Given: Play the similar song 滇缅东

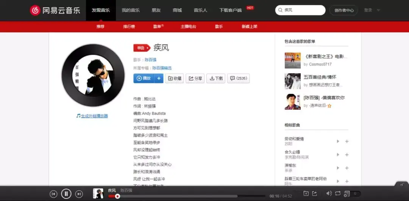Looking at the screenshot, I should (338, 168).
